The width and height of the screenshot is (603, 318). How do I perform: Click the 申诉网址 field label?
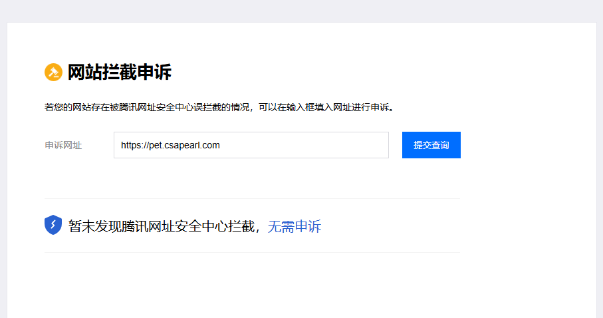pos(63,146)
